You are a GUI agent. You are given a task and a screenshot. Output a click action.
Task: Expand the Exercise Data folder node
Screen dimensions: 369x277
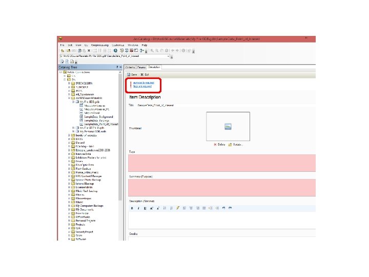click(x=69, y=154)
